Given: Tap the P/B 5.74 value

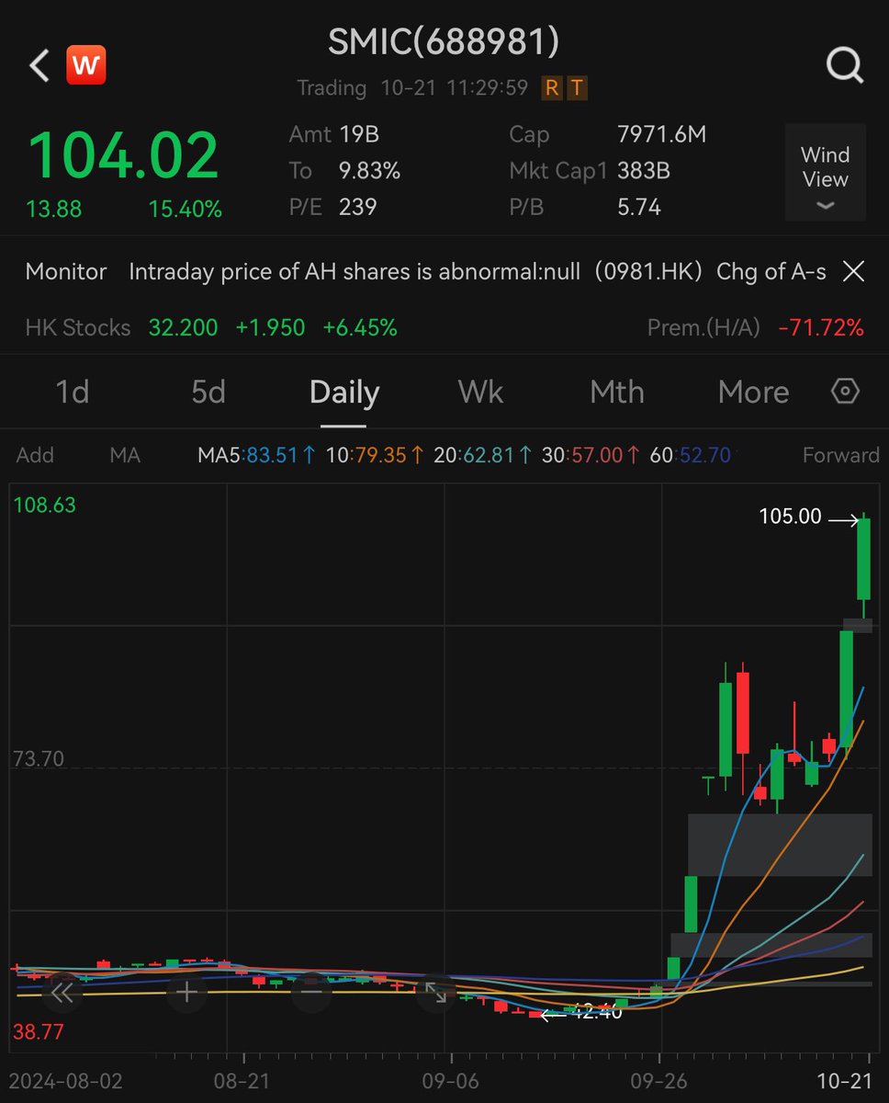Looking at the screenshot, I should (639, 207).
